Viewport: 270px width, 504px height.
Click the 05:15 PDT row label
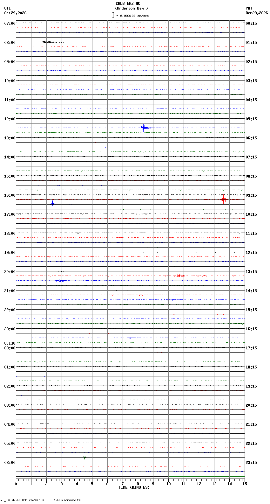pyautogui.click(x=251, y=119)
